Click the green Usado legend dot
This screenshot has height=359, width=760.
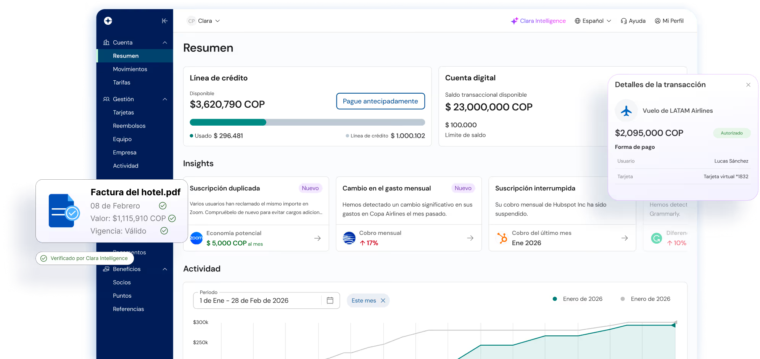coord(192,136)
